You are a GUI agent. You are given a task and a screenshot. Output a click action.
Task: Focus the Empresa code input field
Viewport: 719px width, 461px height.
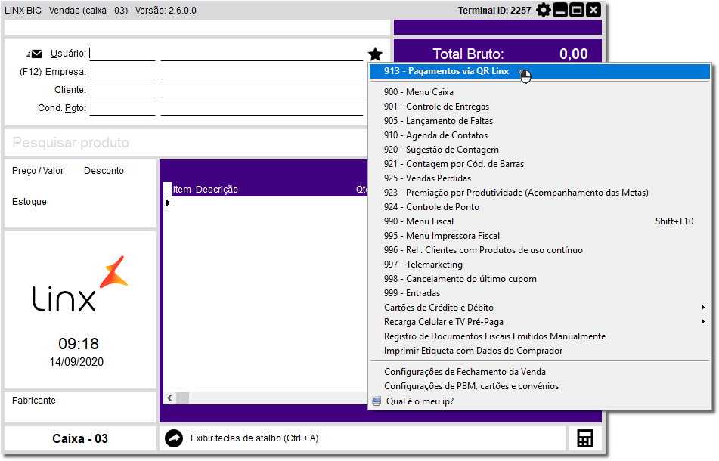pyautogui.click(x=122, y=72)
